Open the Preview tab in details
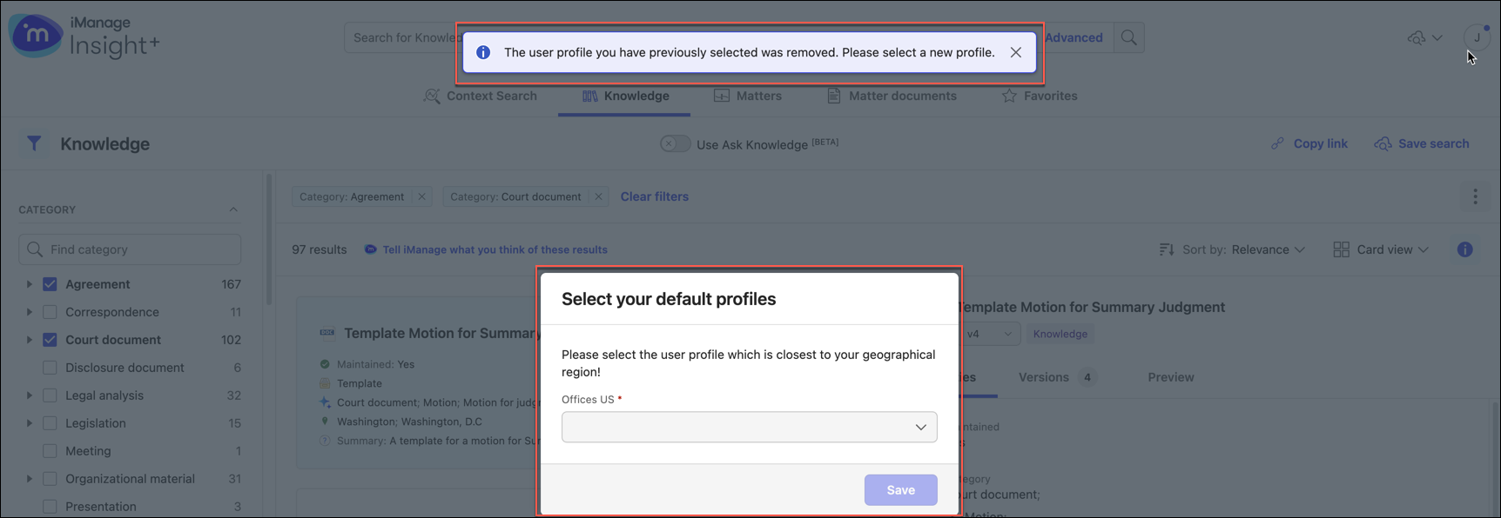 (x=1170, y=377)
